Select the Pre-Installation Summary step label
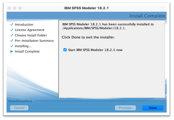 (34, 41)
